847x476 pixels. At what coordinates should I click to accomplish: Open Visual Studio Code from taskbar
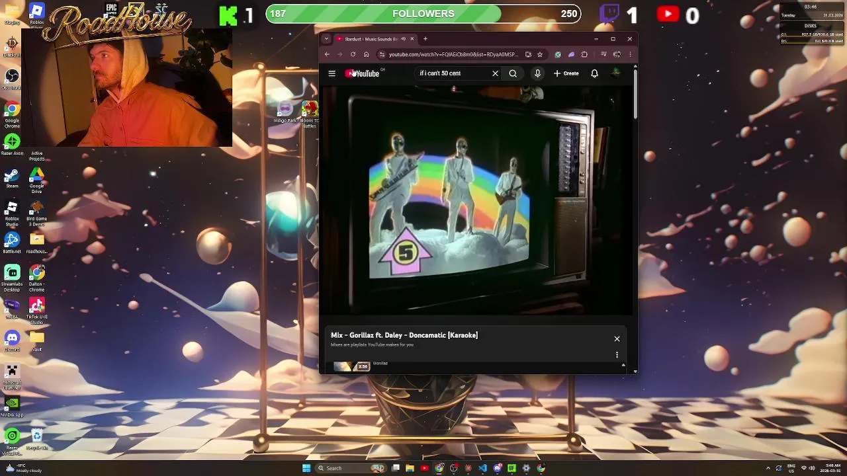482,468
